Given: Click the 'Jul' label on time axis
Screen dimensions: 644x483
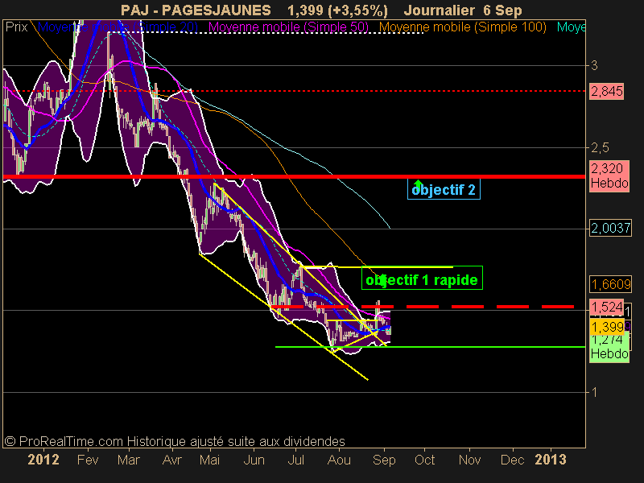Looking at the screenshot, I should point(295,460).
